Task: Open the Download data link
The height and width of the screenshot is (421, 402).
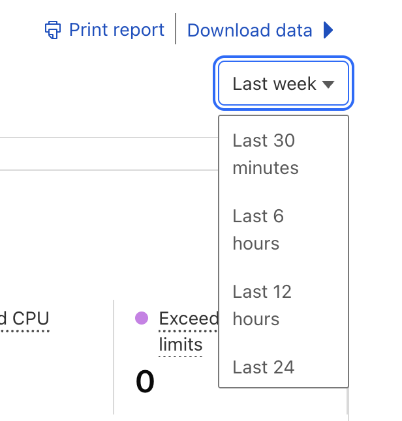Action: pyautogui.click(x=250, y=30)
